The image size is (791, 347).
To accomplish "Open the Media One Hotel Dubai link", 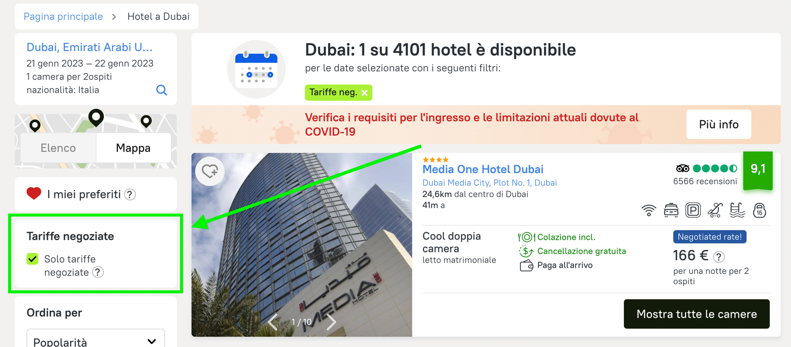I will (483, 169).
